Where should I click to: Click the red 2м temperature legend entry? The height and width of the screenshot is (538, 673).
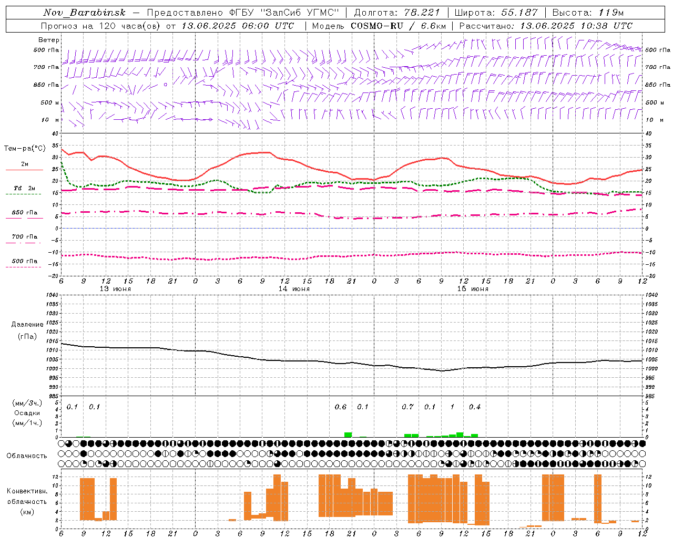[x=25, y=167]
